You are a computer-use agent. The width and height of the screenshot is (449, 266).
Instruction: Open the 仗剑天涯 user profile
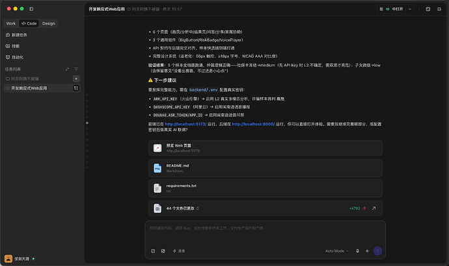[x=20, y=259]
